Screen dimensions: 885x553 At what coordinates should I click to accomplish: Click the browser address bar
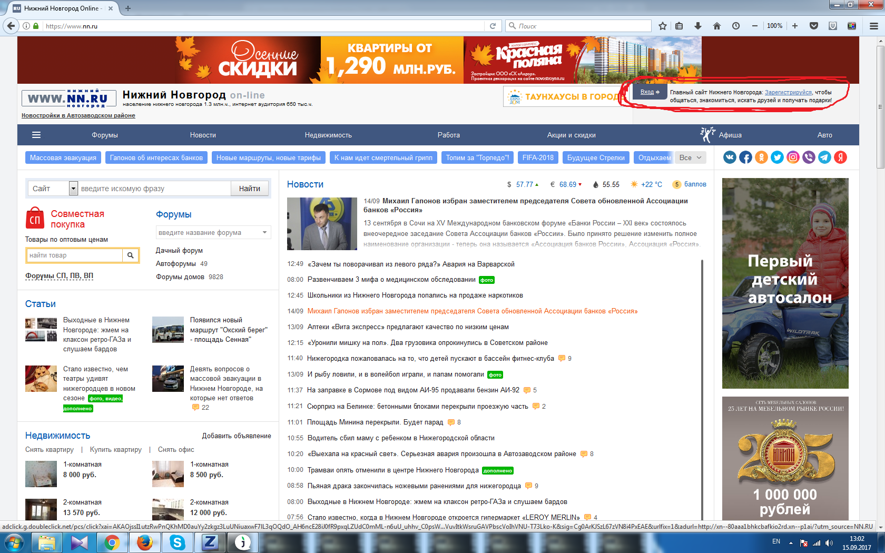(x=263, y=26)
